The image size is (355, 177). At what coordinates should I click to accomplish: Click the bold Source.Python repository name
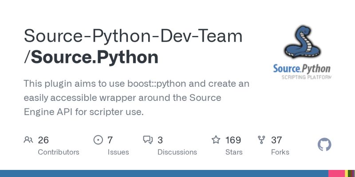pos(95,57)
